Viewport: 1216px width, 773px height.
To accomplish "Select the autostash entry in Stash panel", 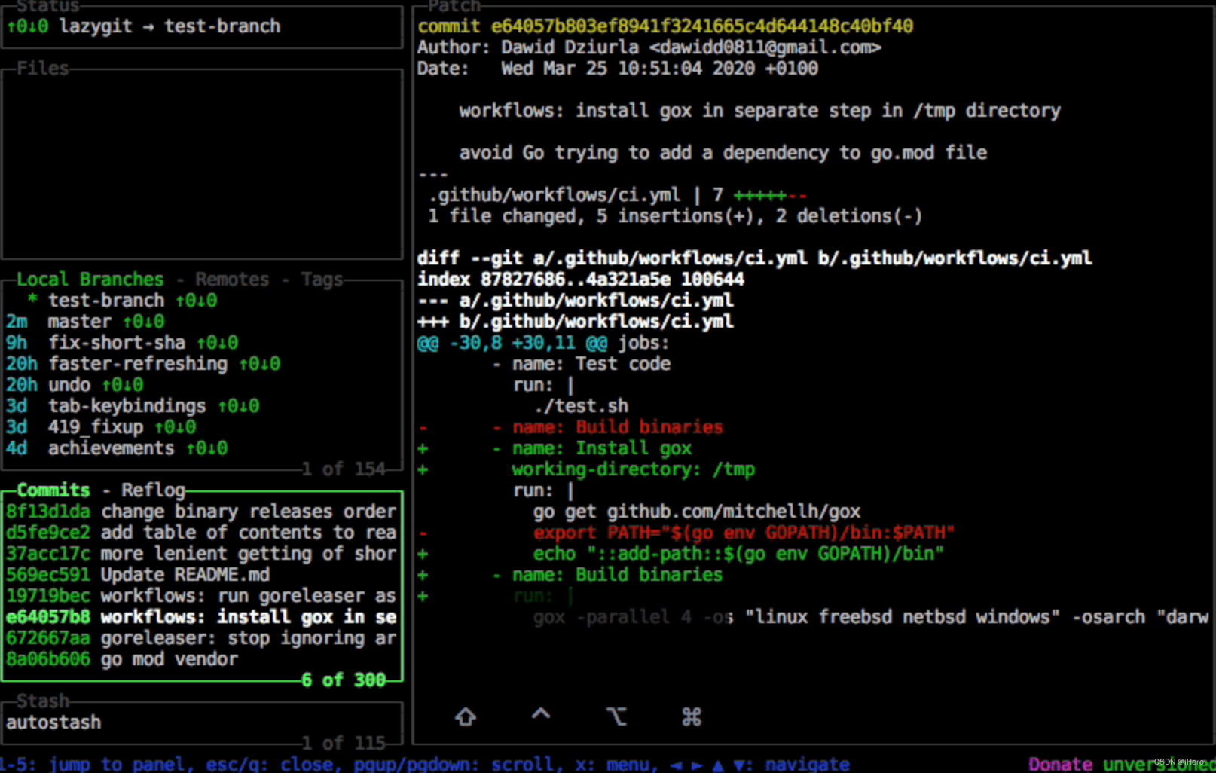I will (53, 722).
